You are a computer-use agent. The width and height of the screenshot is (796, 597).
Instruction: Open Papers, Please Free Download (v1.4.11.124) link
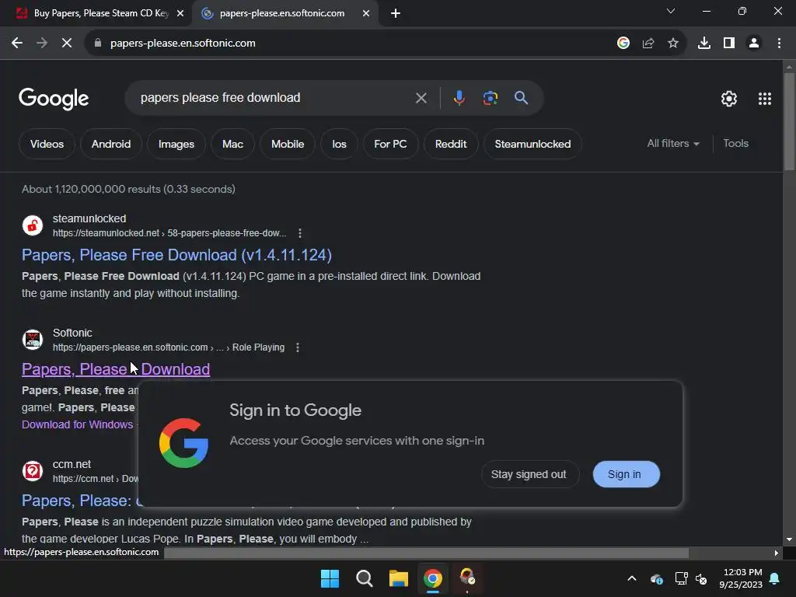click(x=176, y=255)
